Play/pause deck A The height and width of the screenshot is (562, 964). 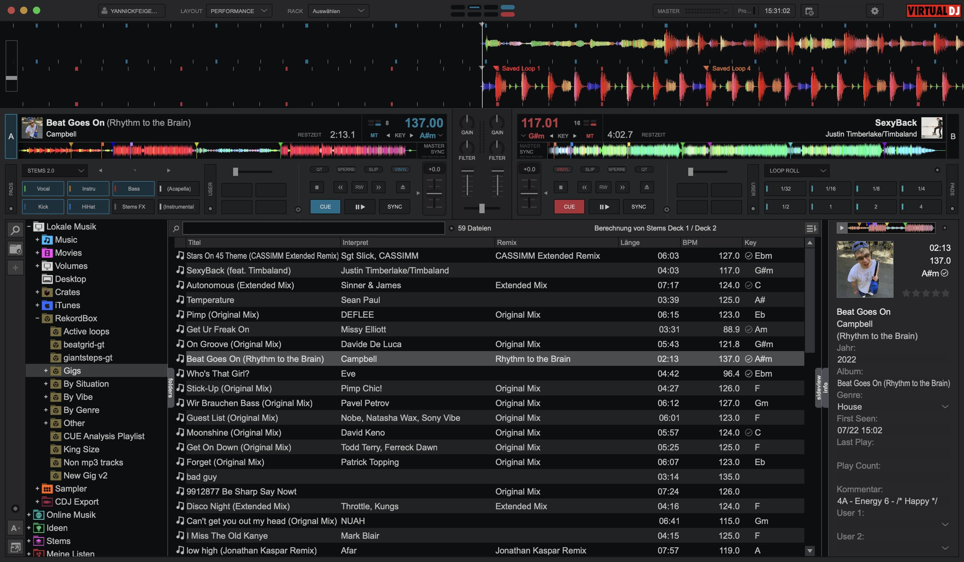point(360,207)
